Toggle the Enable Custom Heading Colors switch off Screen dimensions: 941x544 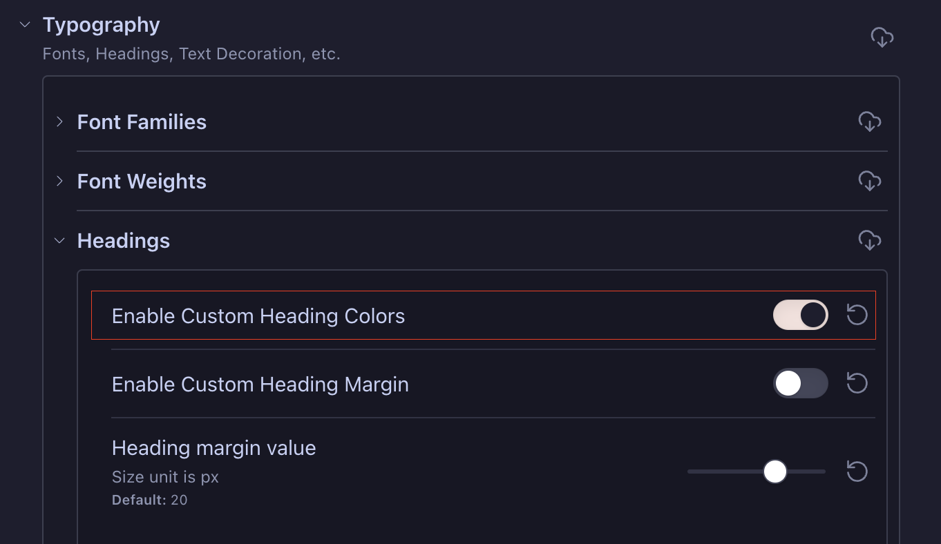(800, 314)
